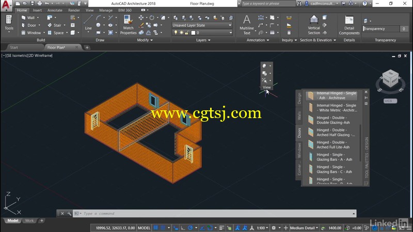Select the Space tool
This screenshot has height=232, width=413.
[56, 33]
